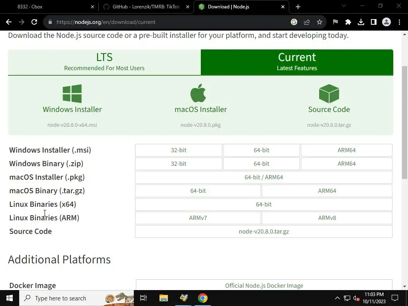The width and height of the screenshot is (408, 306).
Task: Close the Download Node.js tab
Action: tap(283, 7)
